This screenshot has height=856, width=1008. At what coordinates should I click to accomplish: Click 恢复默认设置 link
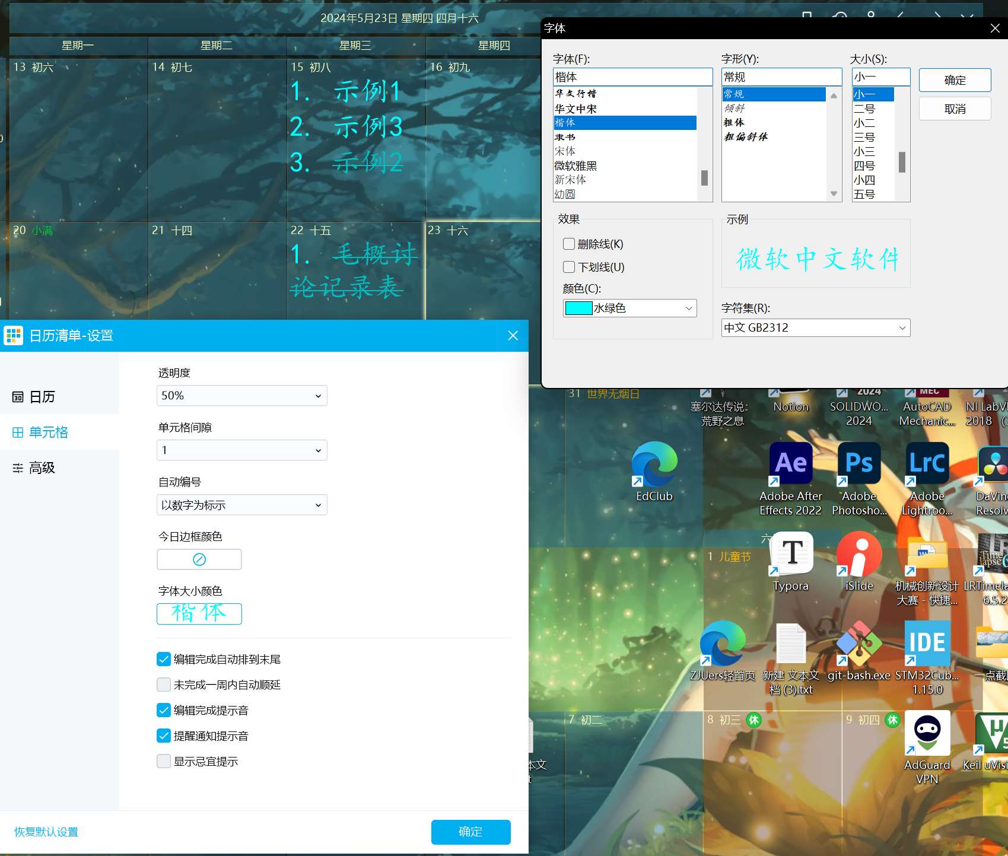pos(46,832)
